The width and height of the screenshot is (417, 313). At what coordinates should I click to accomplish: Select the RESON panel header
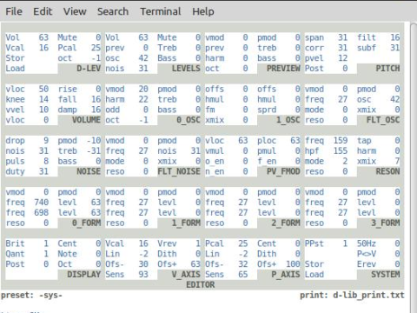point(387,171)
